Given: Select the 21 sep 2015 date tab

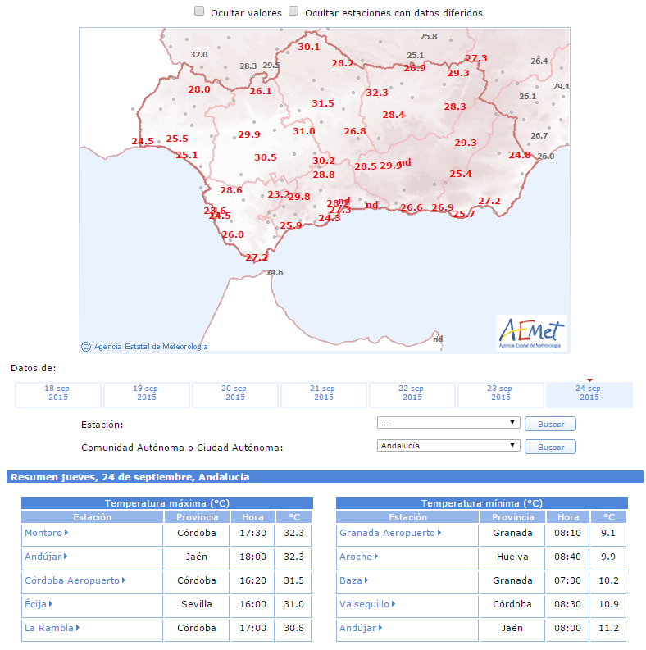Looking at the screenshot, I should (324, 394).
